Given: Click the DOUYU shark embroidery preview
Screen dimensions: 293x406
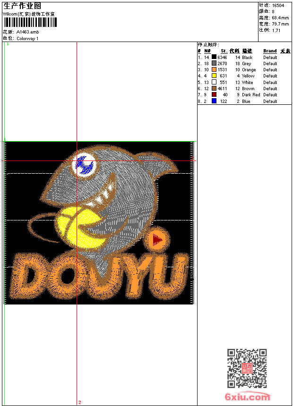Looking at the screenshot, I should (x=99, y=223).
